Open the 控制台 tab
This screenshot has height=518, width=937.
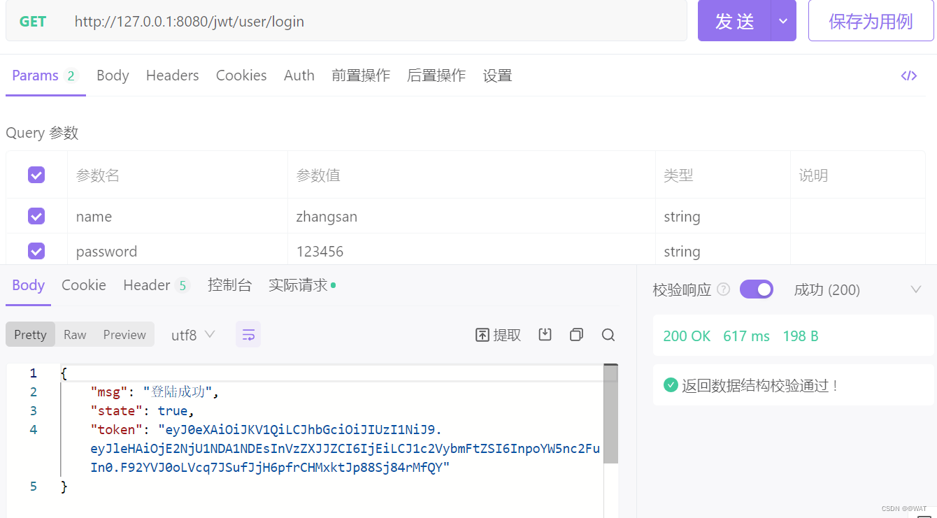click(229, 285)
